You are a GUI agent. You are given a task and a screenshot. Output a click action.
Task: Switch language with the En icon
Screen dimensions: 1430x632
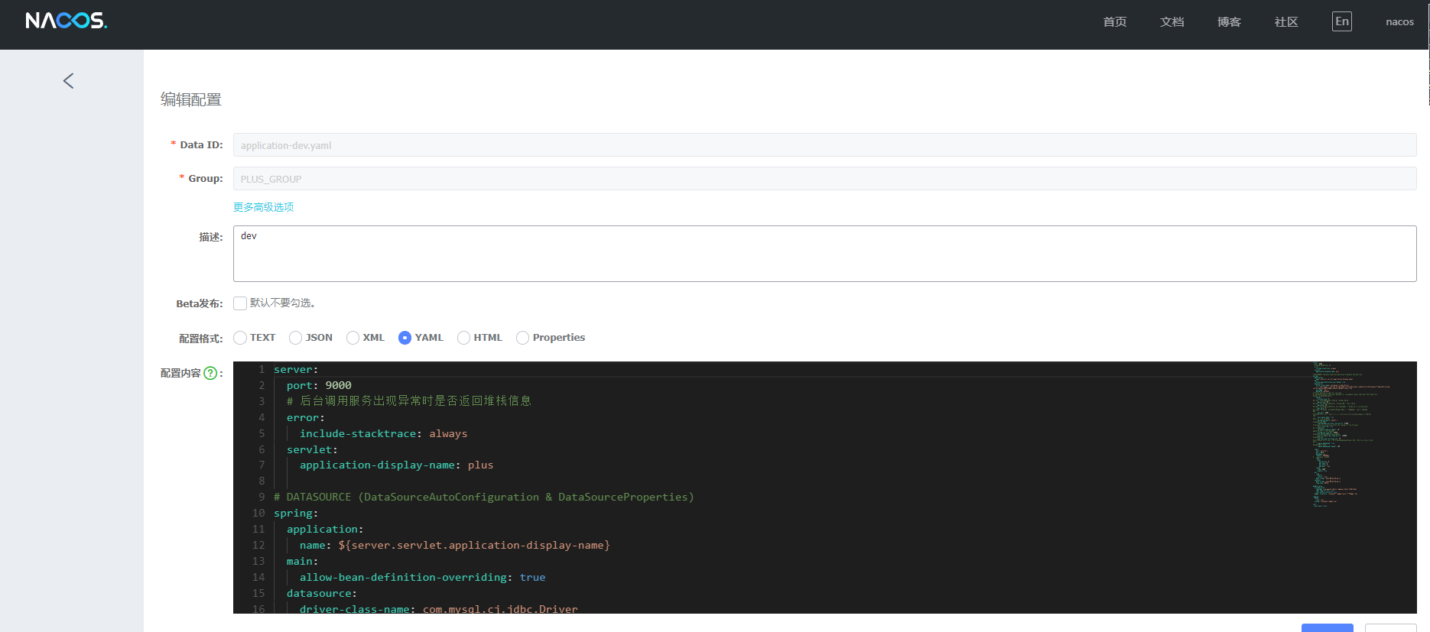pyautogui.click(x=1341, y=21)
